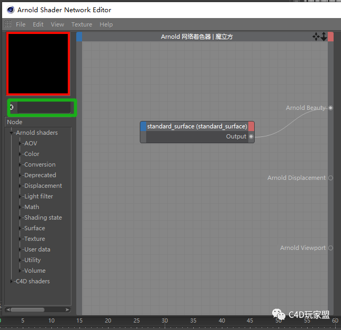Click the Cinema 4D logo in title bar
This screenshot has height=330, width=341.
pos(11,10)
